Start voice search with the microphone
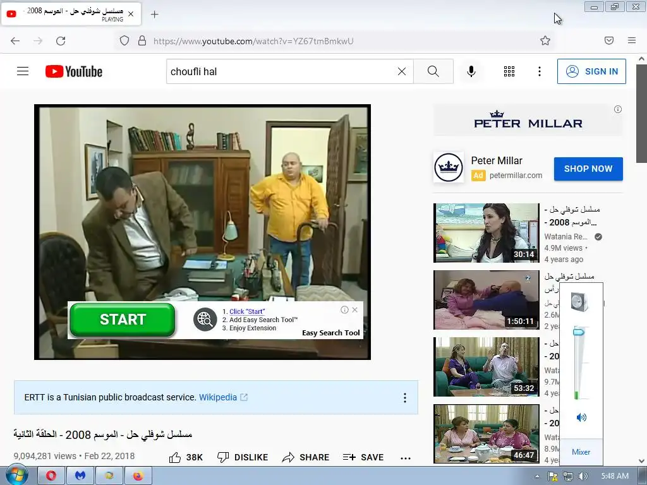This screenshot has width=647, height=485. click(471, 71)
